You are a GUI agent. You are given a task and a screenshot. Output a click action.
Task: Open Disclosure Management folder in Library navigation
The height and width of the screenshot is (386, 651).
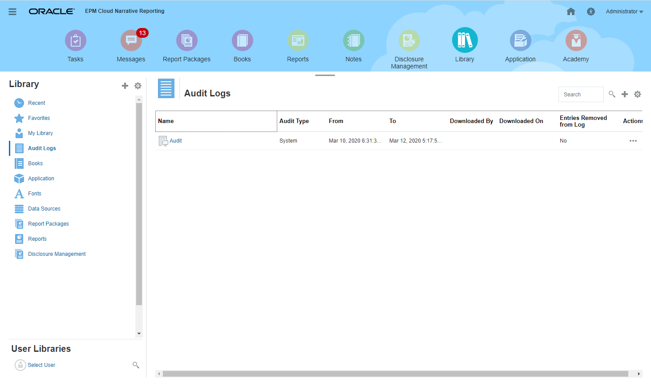click(57, 254)
